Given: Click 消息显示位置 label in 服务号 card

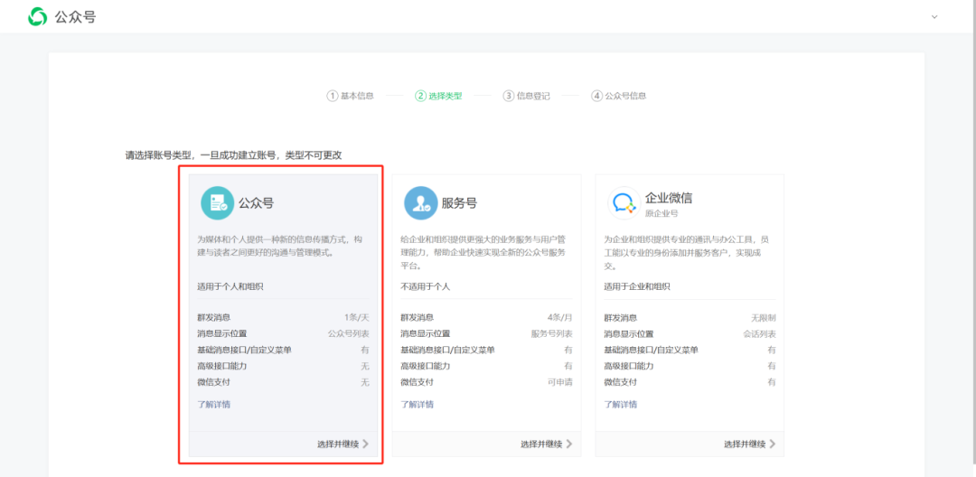Looking at the screenshot, I should coord(425,334).
